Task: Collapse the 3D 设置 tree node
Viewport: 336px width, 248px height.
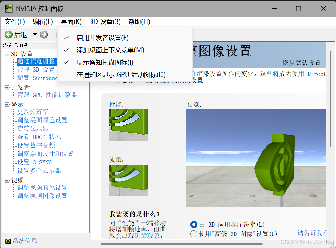Action: pyautogui.click(x=7, y=54)
